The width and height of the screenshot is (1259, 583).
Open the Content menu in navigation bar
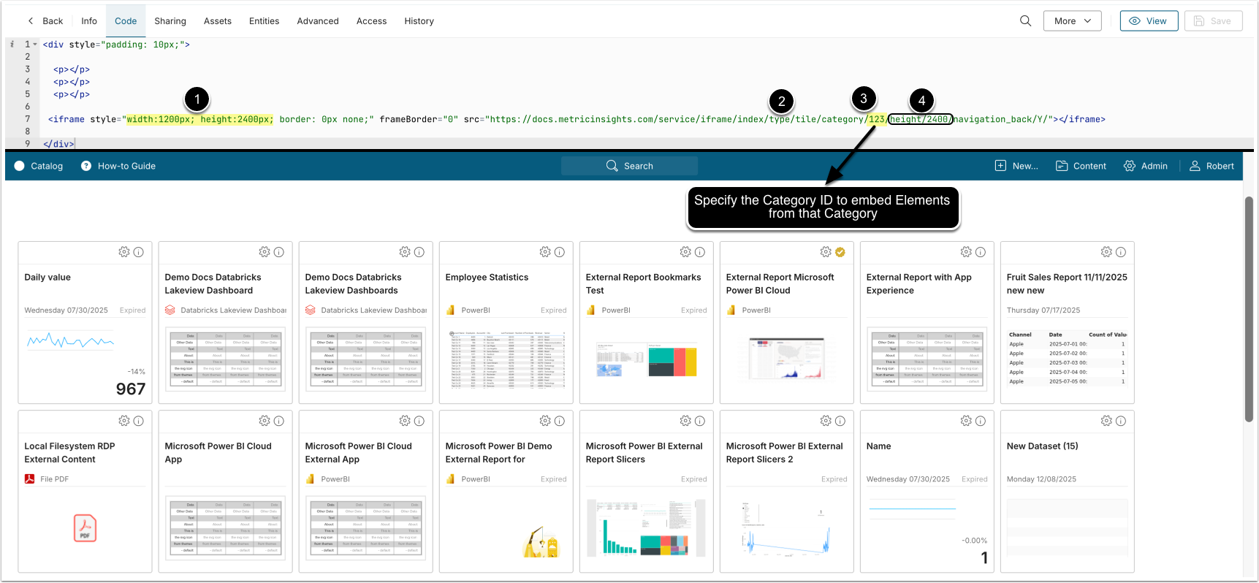1081,166
